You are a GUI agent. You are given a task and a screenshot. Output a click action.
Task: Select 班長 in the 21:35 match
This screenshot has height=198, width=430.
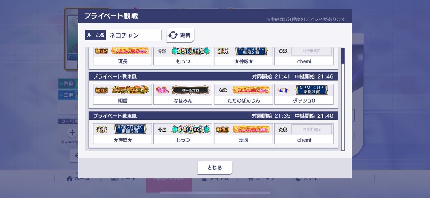coord(243,134)
